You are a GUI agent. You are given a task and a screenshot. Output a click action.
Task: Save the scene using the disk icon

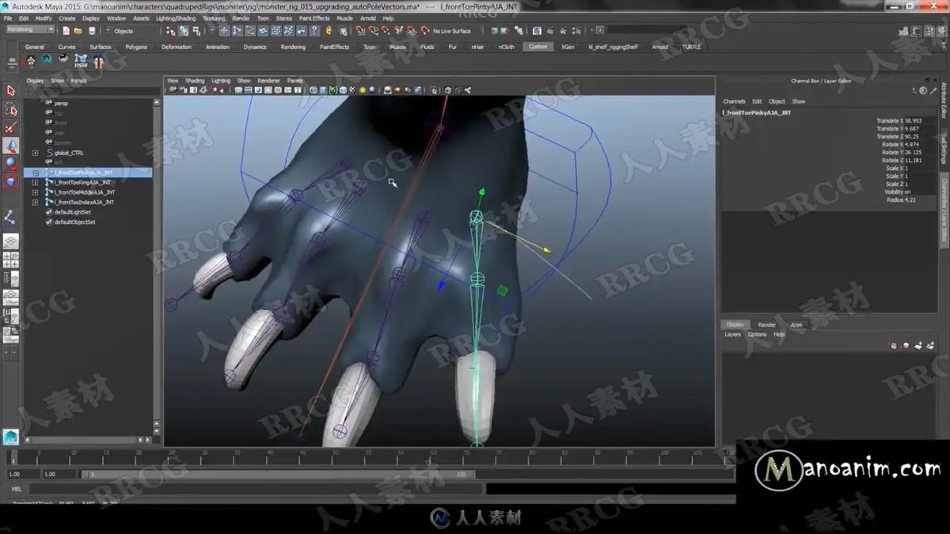coord(92,31)
